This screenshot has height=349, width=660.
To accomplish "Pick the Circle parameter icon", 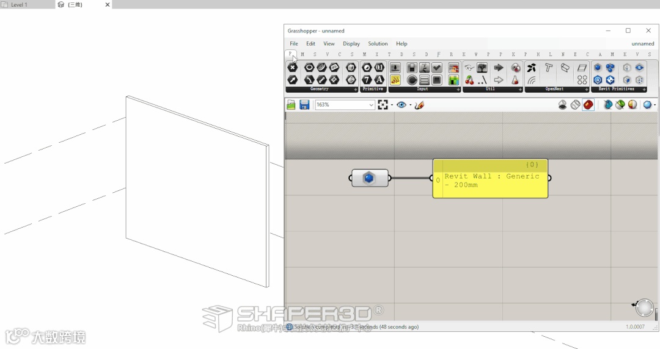I will 309,67.
